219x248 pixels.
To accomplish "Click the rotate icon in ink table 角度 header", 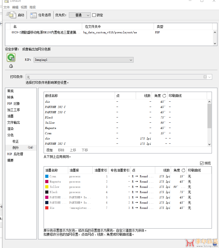I will 183,170.
